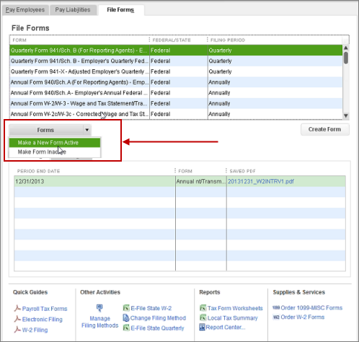This screenshot has height=342, width=359.
Task: Click the 12/31/2013 period end date cell
Action: [x=94, y=181]
